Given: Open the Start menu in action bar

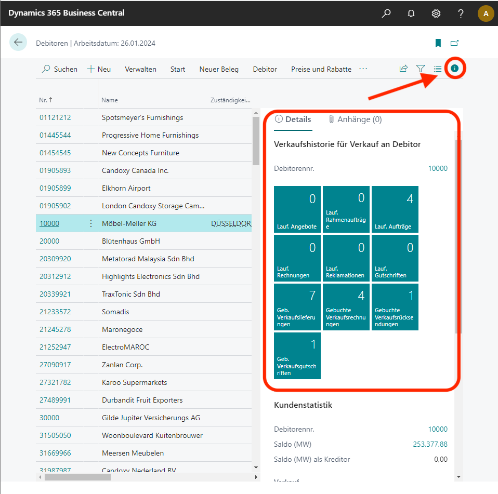Looking at the screenshot, I should (x=178, y=69).
